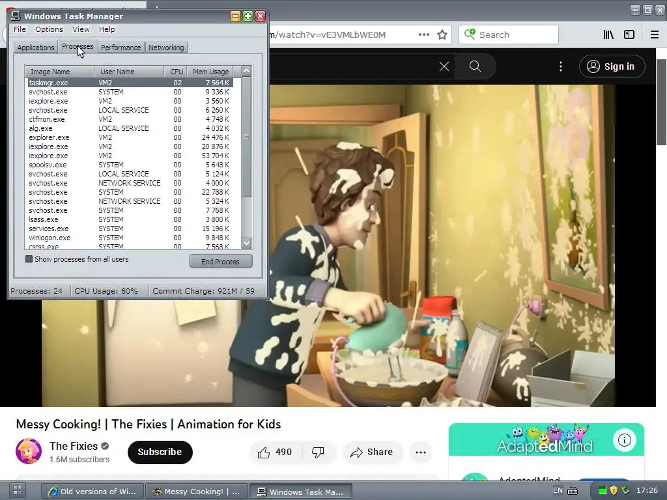Select the spoolsv.exe process
Image resolution: width=667 pixels, height=500 pixels.
click(x=130, y=165)
